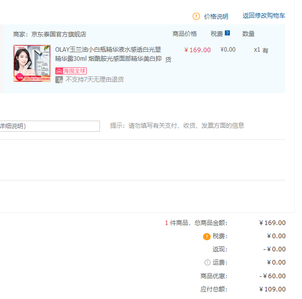
Task: Select the 运费 amount ￥0.00
Action: 276,263
